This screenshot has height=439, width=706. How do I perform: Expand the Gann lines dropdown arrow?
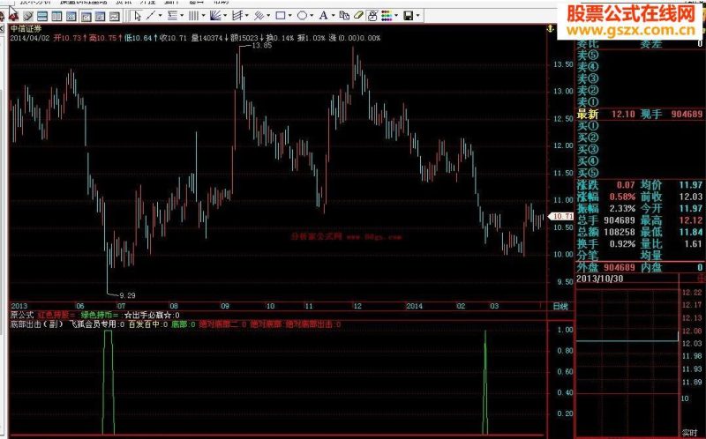247,16
